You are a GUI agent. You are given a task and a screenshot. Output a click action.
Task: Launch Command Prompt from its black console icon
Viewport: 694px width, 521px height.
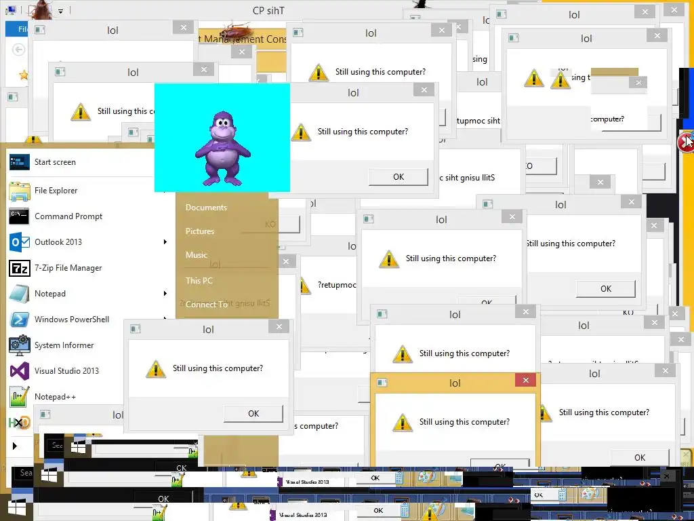[x=20, y=216]
